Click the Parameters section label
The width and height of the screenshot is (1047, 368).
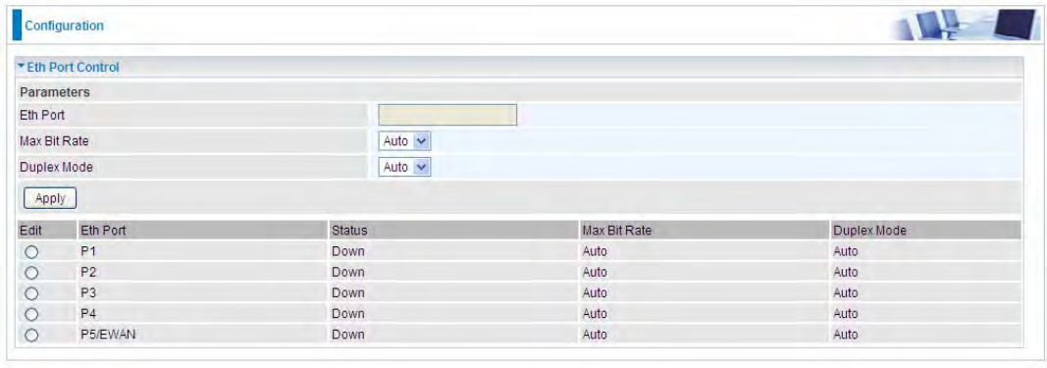click(55, 92)
